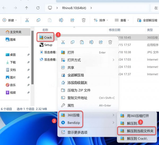Image resolution: width=159 pixels, height=145 pixels.
Task: Expand chevron before Rhino8.10(64bit) in address bar
Action: [x=57, y=8]
